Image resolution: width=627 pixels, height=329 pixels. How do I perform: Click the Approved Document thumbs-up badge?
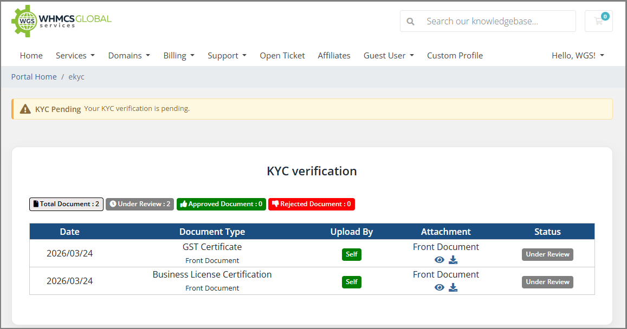[221, 204]
